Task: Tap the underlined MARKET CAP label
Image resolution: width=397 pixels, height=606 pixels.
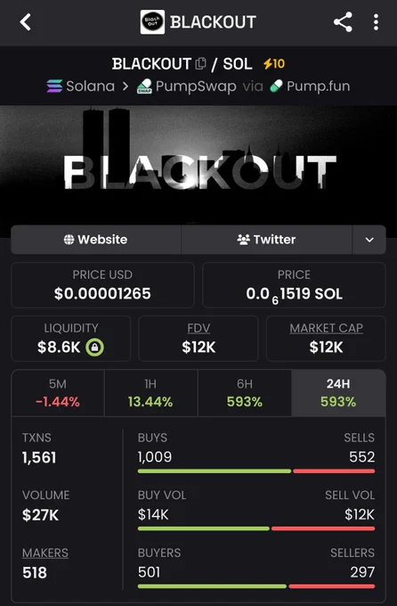Action: (x=327, y=328)
